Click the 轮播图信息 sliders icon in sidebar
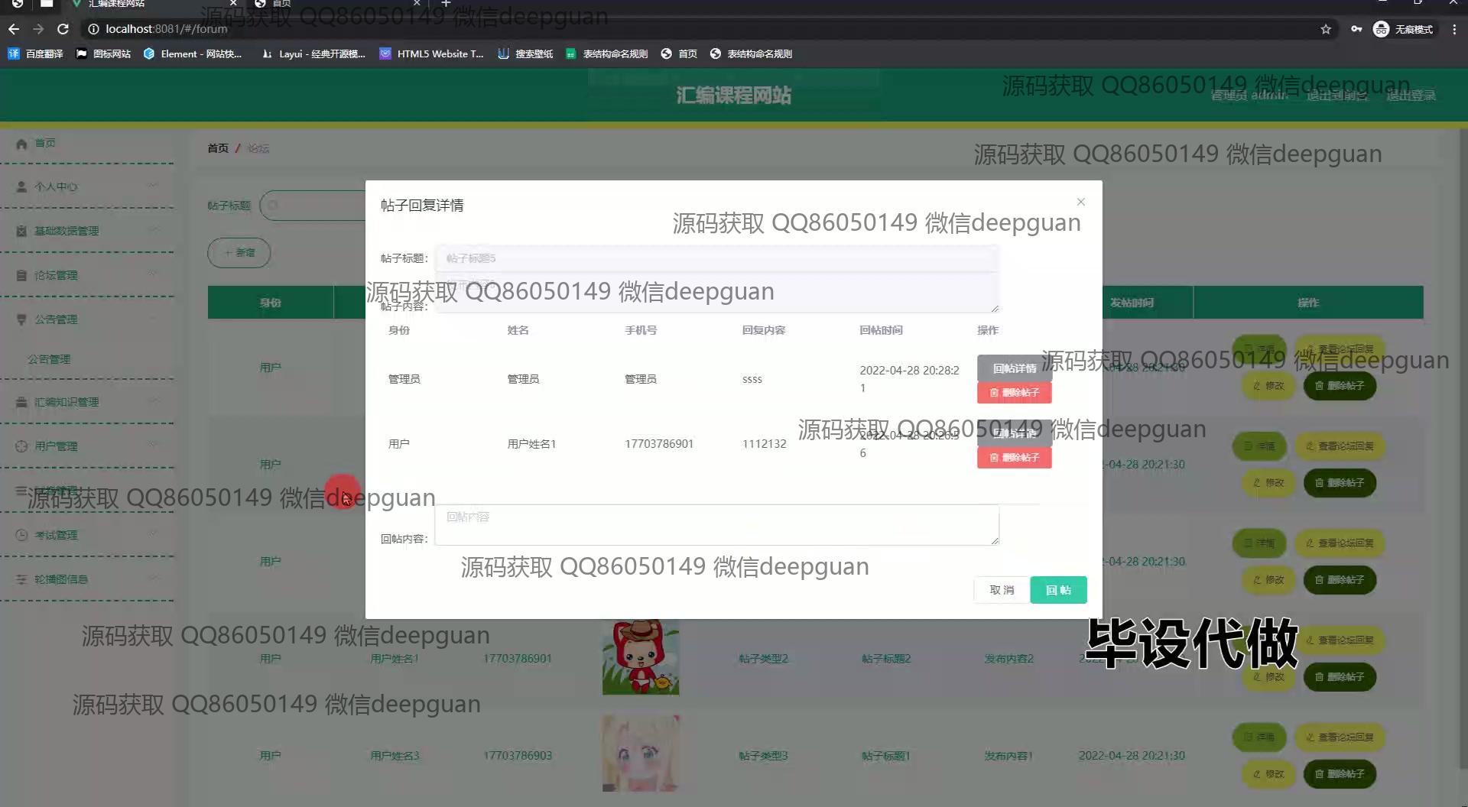This screenshot has height=807, width=1468. [21, 579]
